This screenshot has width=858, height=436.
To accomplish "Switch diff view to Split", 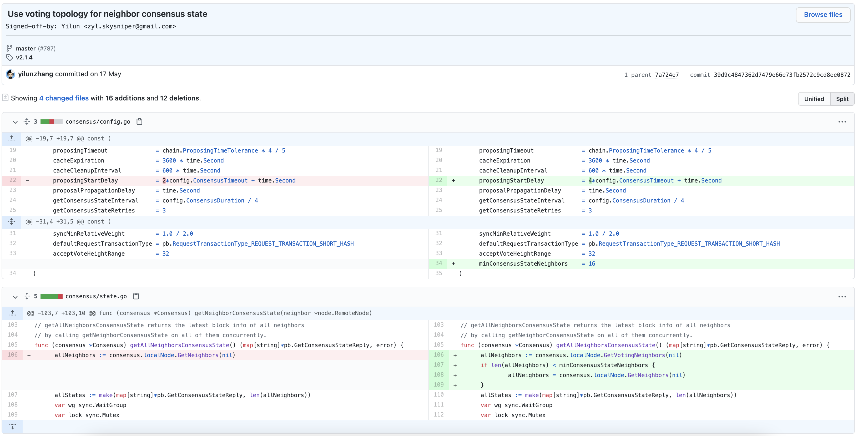I will pos(842,99).
